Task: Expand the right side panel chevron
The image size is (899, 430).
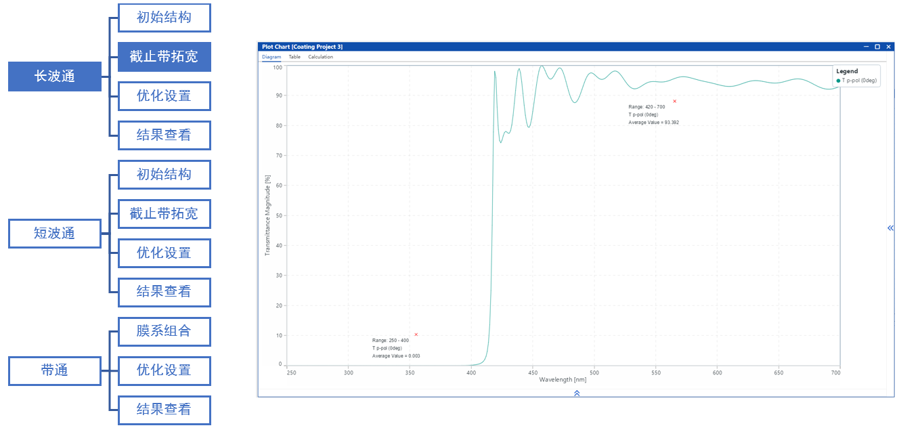Action: click(890, 228)
